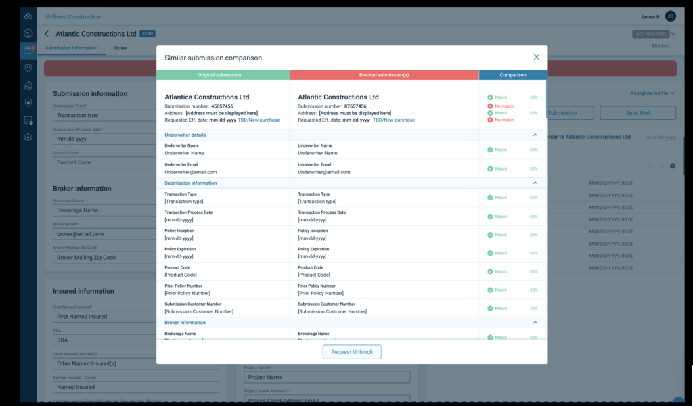Click the export icon in background panel

[x=650, y=166]
